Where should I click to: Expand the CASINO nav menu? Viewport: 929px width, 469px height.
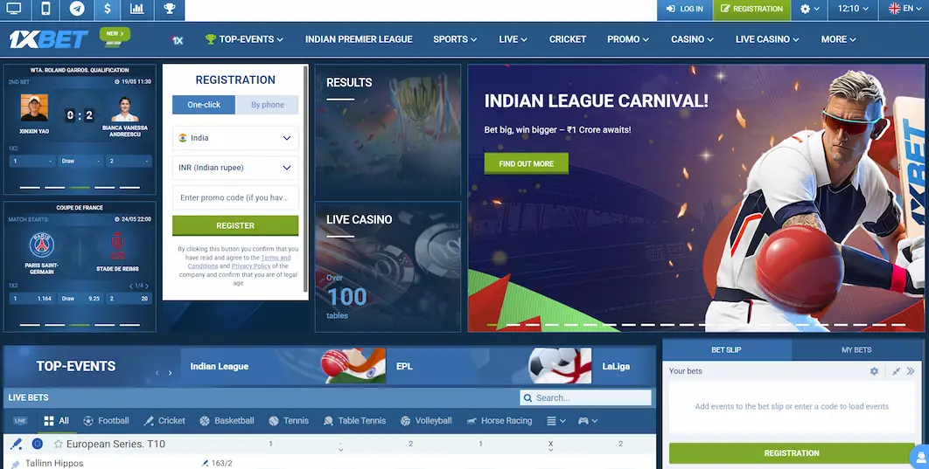[x=692, y=39]
